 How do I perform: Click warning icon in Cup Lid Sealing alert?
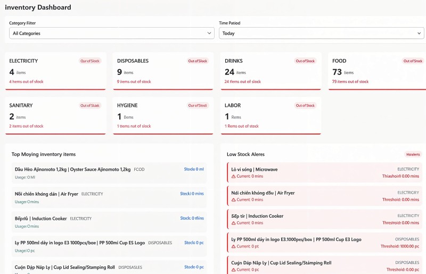coord(233,270)
